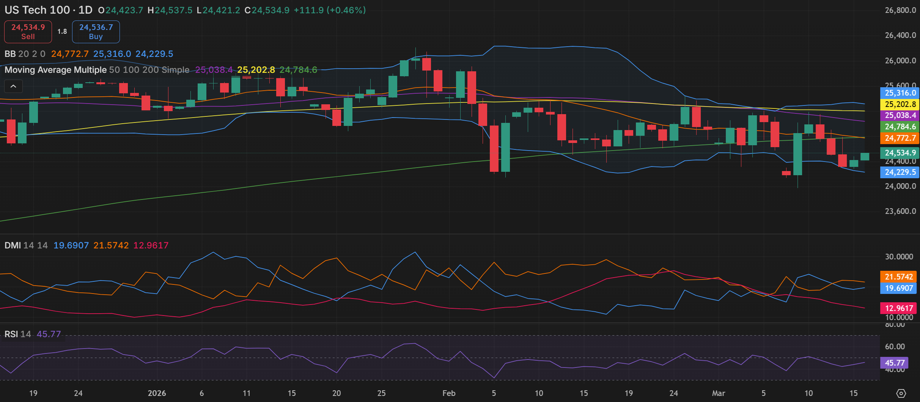Viewport: 920px width, 402px height.
Task: Click the DMI 14 14 indicator legend
Action: tap(26, 245)
